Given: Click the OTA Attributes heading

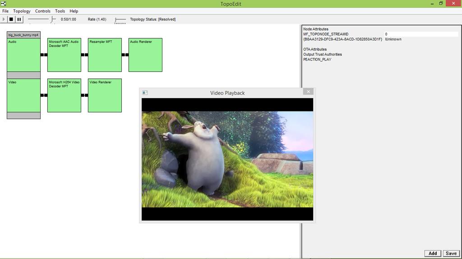Looking at the screenshot, I should pos(314,49).
